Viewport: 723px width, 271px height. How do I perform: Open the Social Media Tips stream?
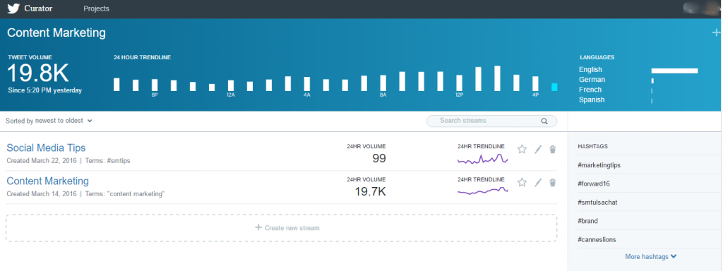click(46, 147)
